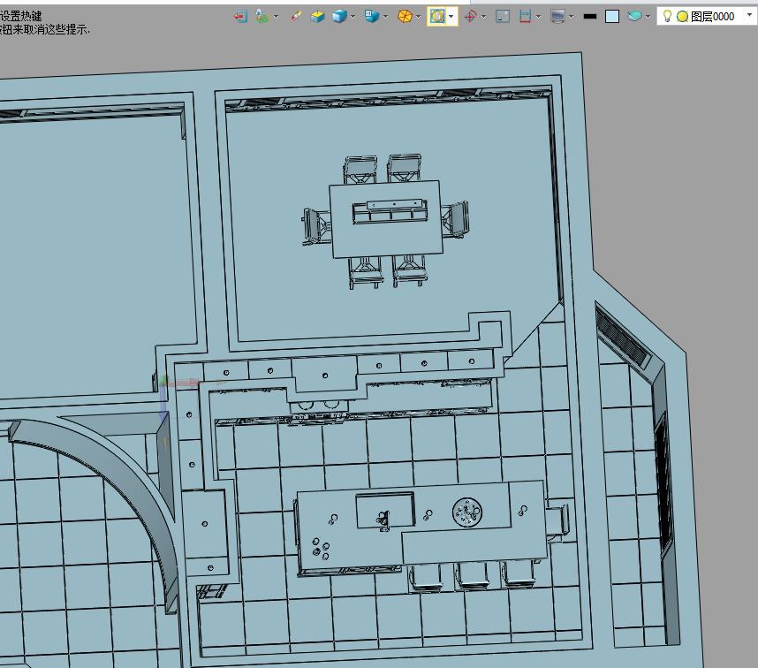
Task: Click the yellow circle layer color
Action: 682,17
